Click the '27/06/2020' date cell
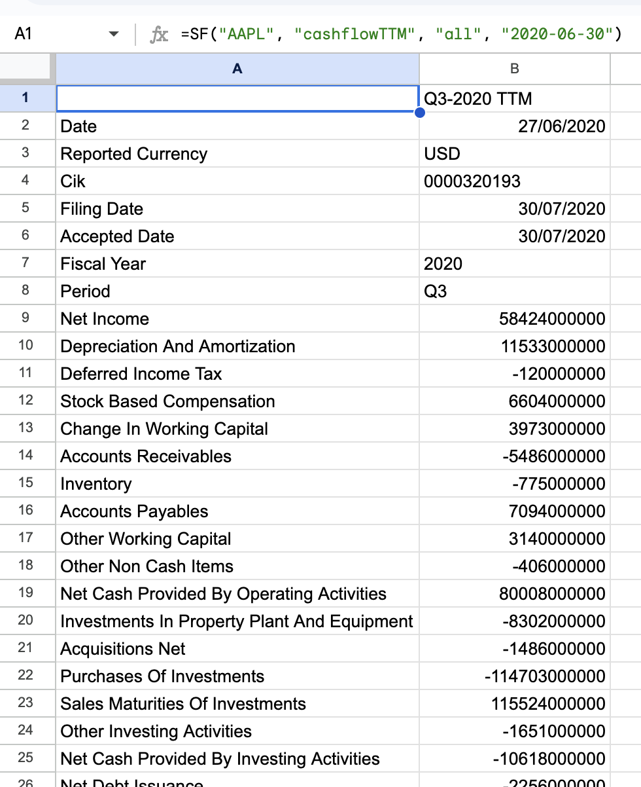 515,126
